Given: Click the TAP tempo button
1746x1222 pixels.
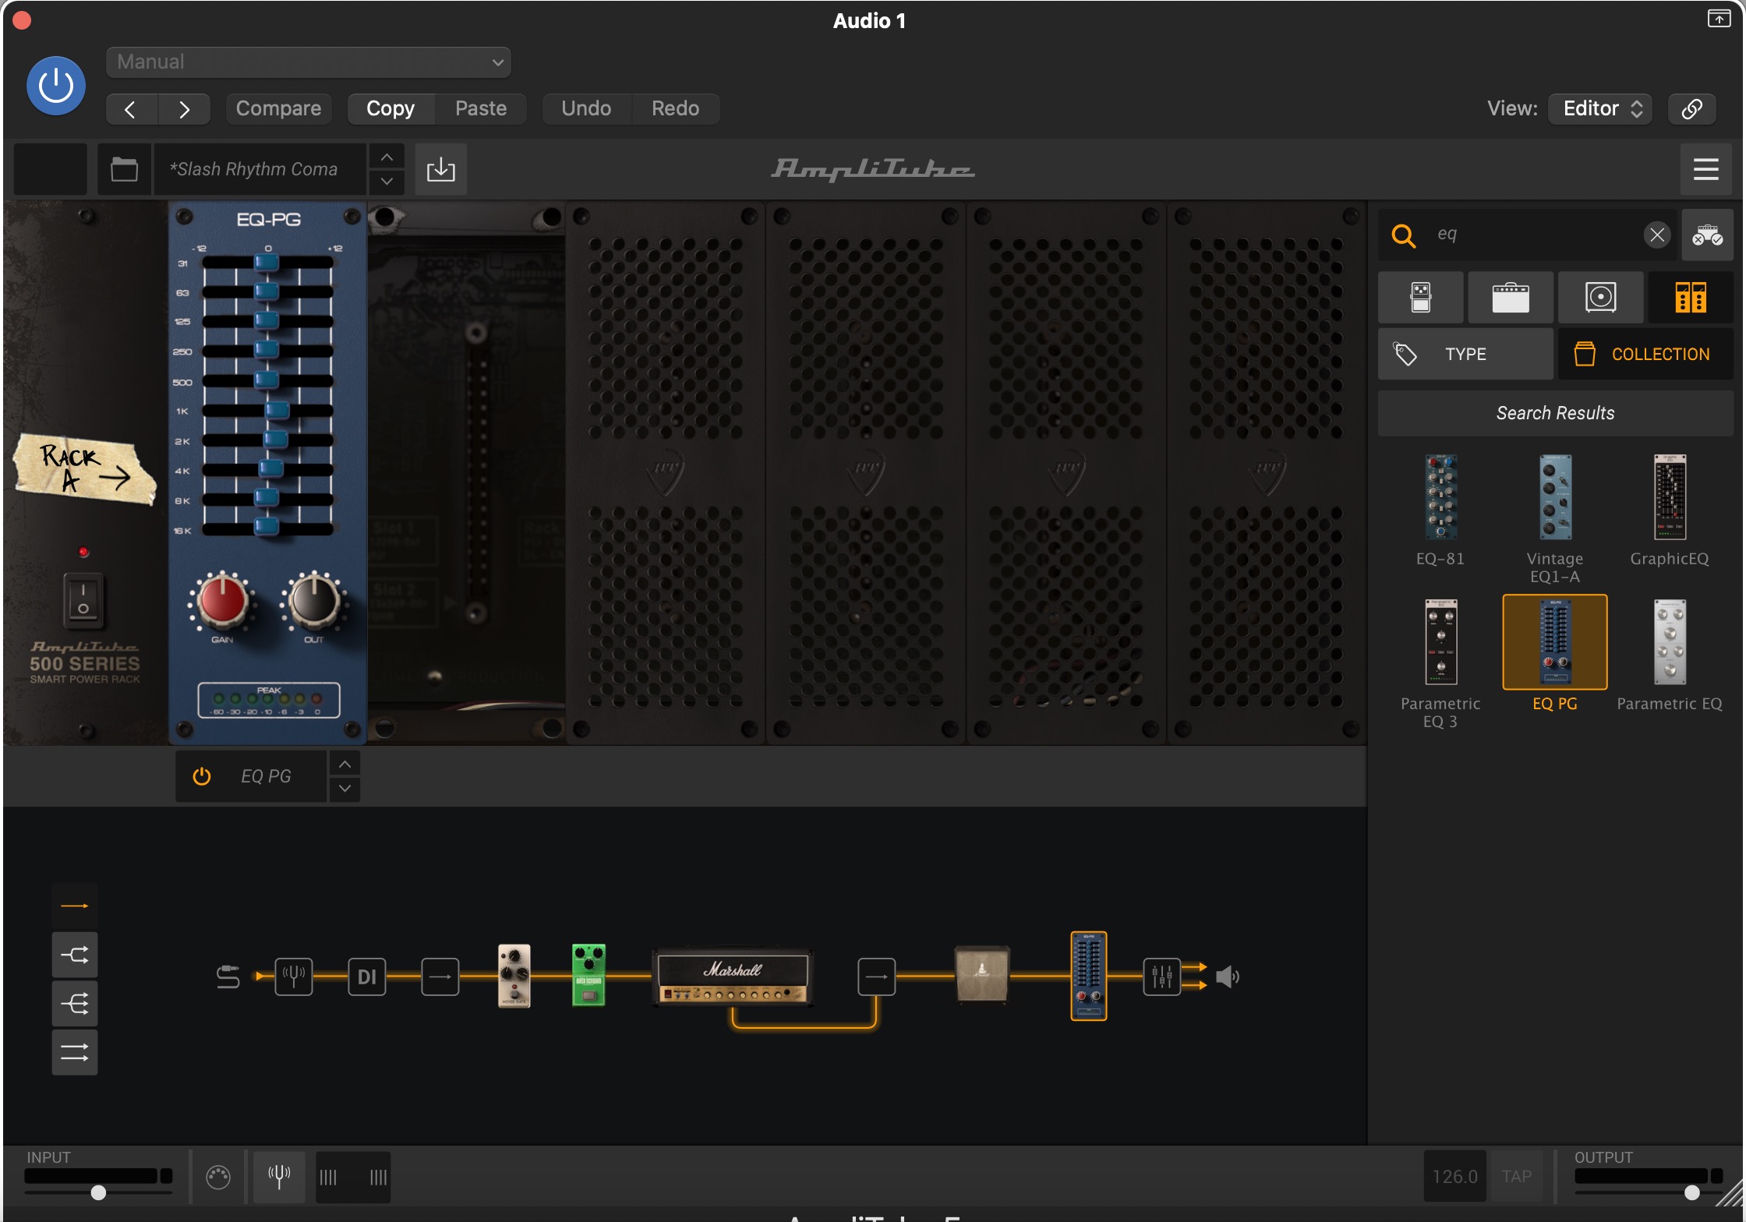Looking at the screenshot, I should coord(1516,1176).
